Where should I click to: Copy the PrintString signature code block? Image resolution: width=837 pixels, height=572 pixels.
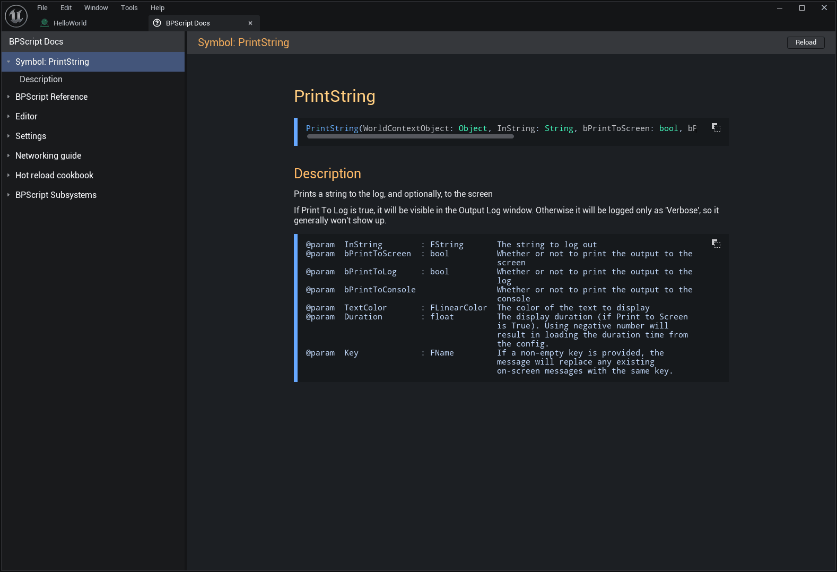click(716, 128)
